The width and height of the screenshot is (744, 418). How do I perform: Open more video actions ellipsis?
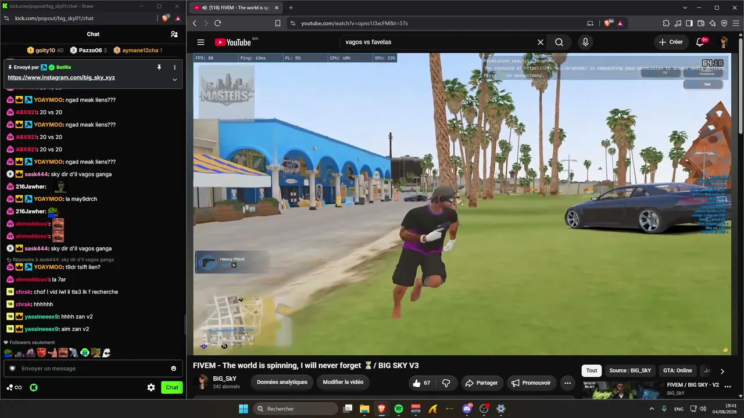click(568, 383)
